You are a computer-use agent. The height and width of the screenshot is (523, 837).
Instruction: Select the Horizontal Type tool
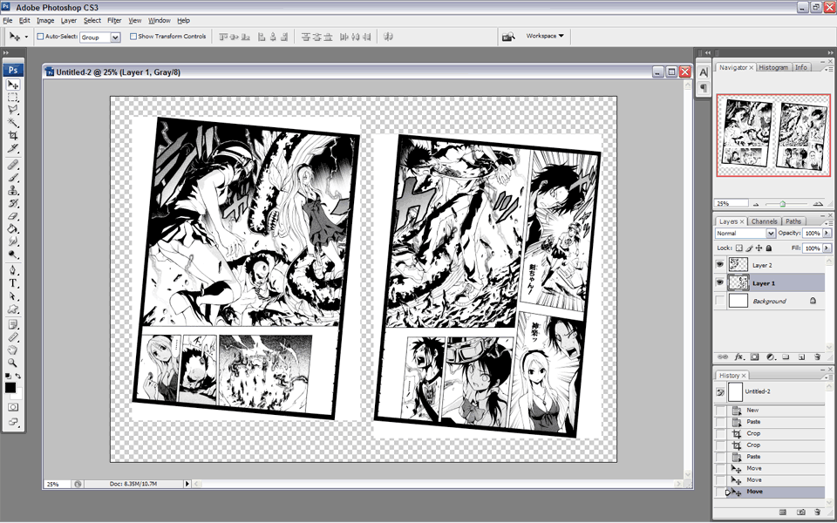click(13, 283)
